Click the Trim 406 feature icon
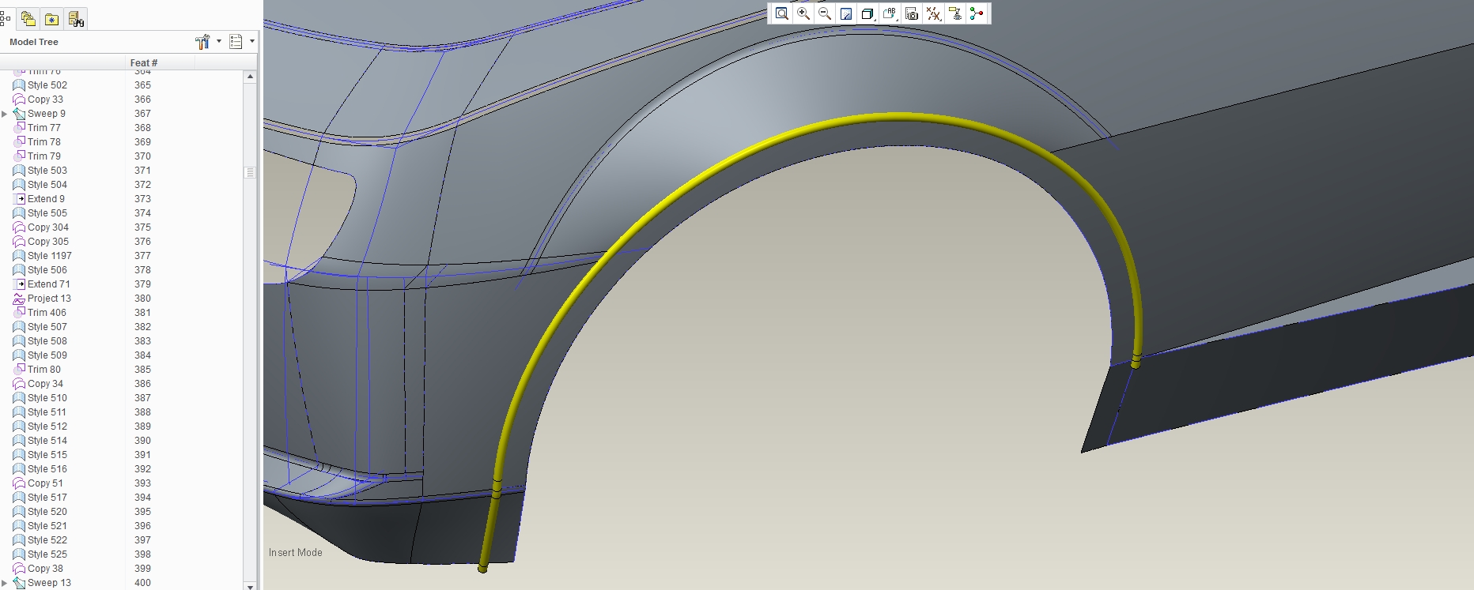The width and height of the screenshot is (1474, 590). coord(19,313)
